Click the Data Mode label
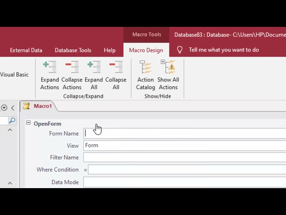Image resolution: width=286 pixels, height=215 pixels. click(x=65, y=182)
